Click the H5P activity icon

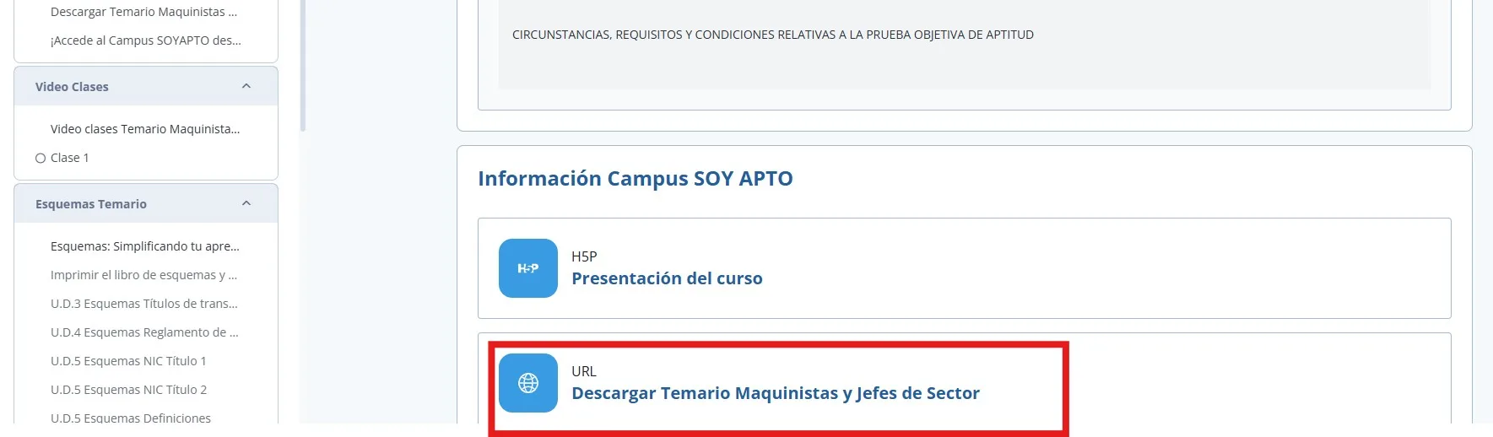(x=528, y=268)
